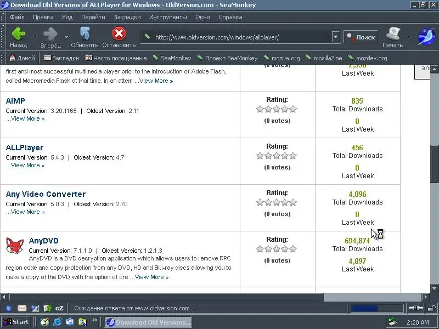The image size is (439, 329).
Task: Open the Any Video Converter link
Action: point(46,194)
